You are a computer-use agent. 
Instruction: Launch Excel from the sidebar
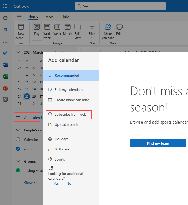(x=5, y=77)
